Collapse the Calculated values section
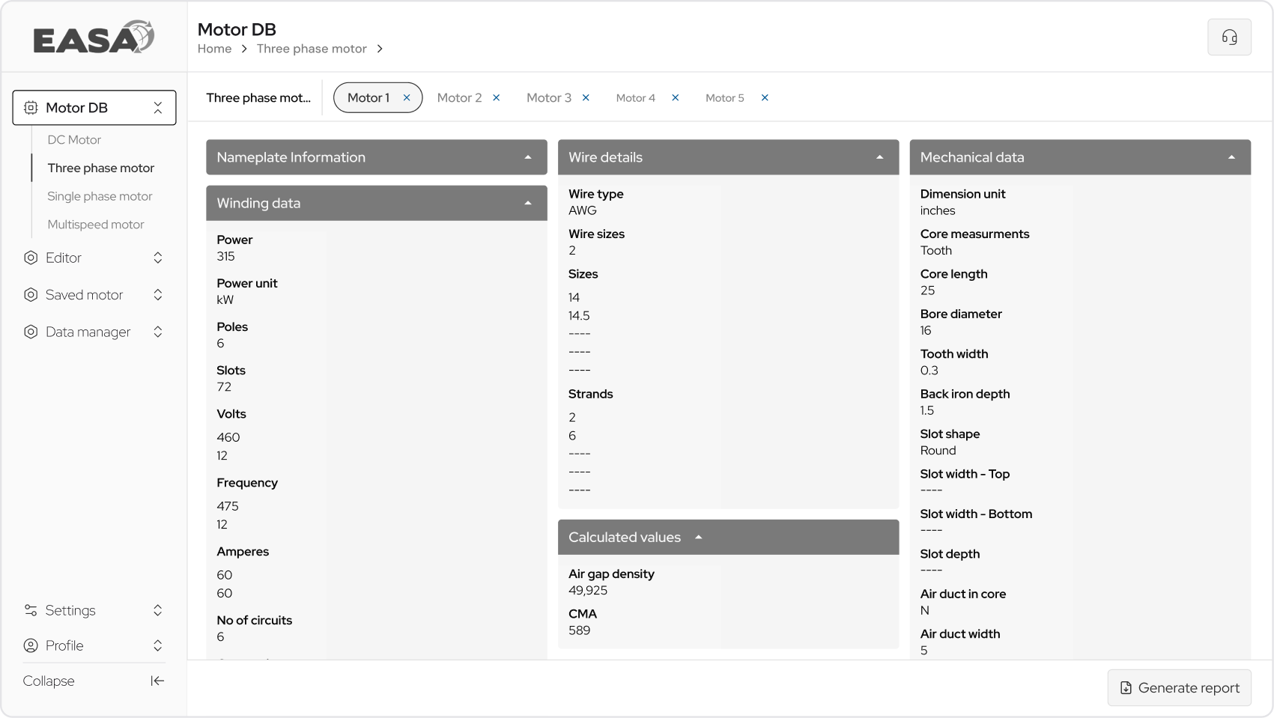Viewport: 1274px width, 718px height. [x=698, y=538]
